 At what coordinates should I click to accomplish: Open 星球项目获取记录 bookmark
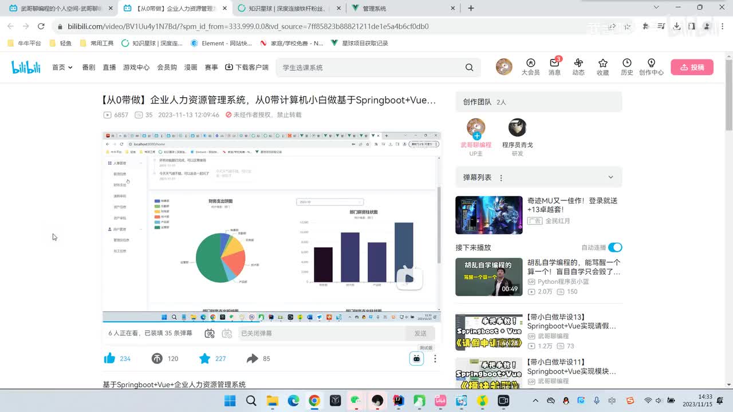coord(359,43)
